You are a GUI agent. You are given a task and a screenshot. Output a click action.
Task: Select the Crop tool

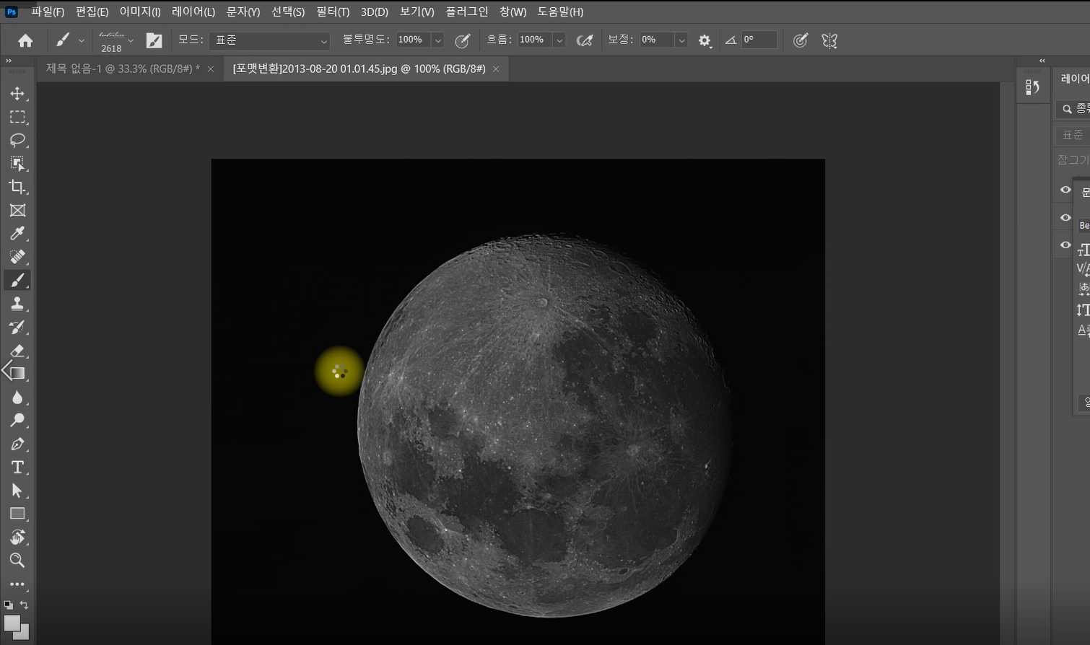(x=17, y=187)
